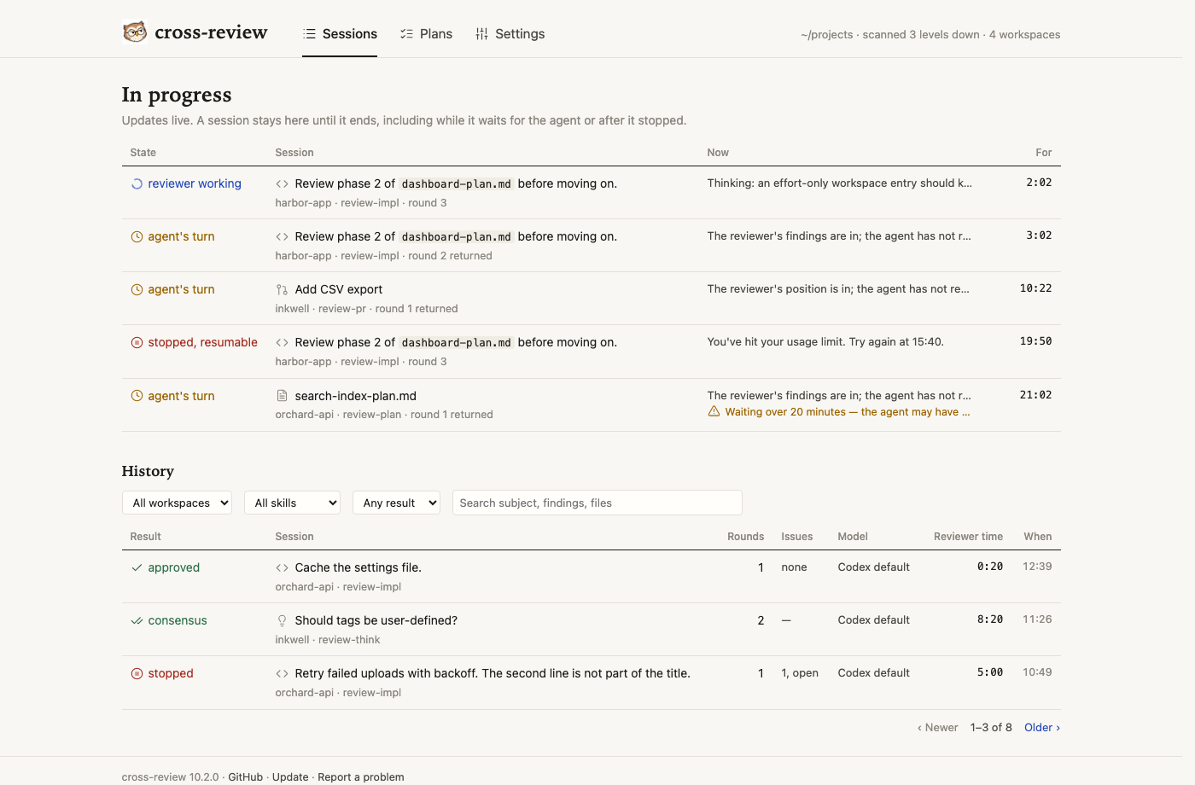The image size is (1195, 785).
Task: Click the spinner icon beside reviewer working
Action: coord(137,183)
